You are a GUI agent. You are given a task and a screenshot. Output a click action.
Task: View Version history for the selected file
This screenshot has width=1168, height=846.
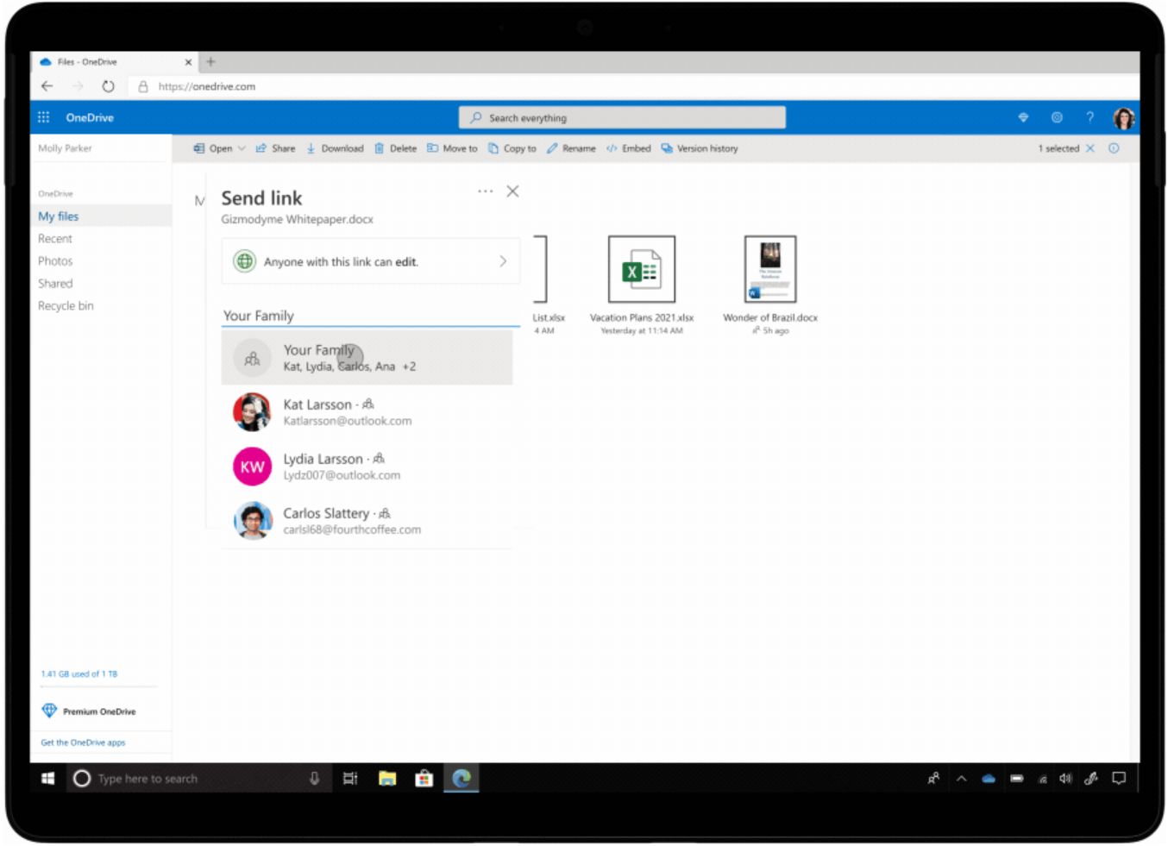(x=700, y=148)
